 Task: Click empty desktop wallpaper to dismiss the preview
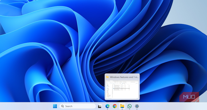coord(50,50)
